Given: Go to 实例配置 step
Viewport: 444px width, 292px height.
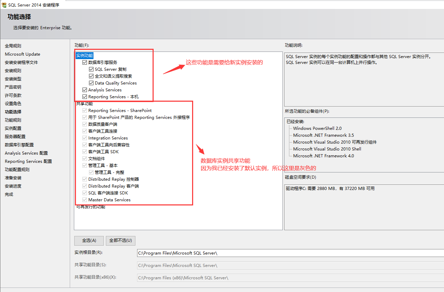Looking at the screenshot, I should pos(13,128).
